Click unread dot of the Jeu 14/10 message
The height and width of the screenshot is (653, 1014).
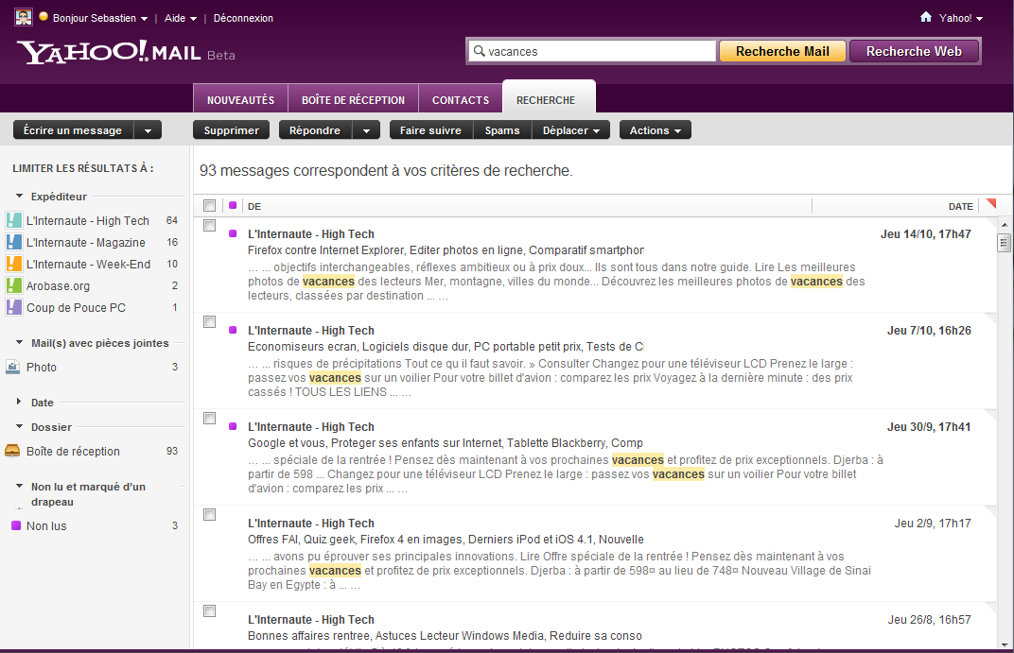(233, 233)
